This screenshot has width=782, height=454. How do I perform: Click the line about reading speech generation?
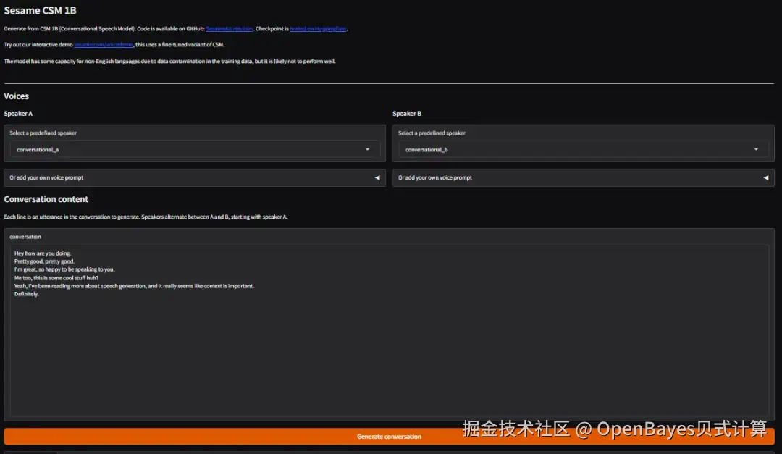click(x=134, y=286)
